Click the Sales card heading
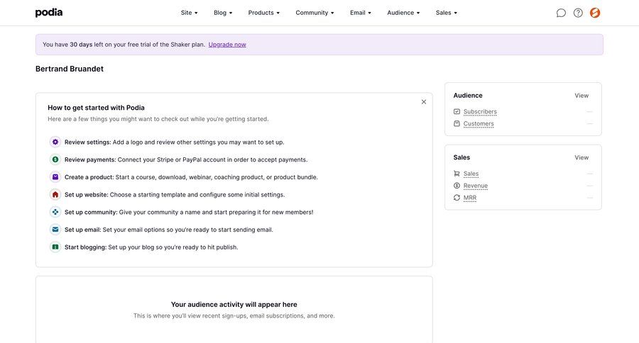Image resolution: width=639 pixels, height=343 pixels. (461, 157)
